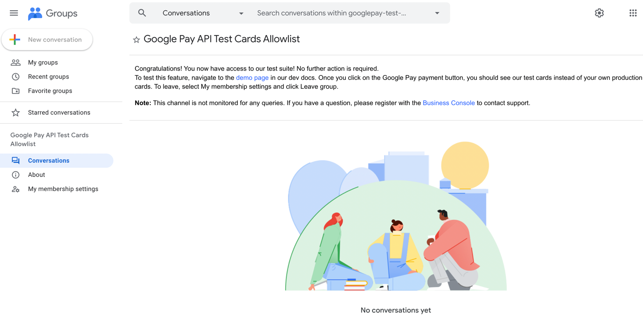The width and height of the screenshot is (643, 320).
Task: Star the Google Pay API Test Cards conversation group
Action: click(136, 40)
